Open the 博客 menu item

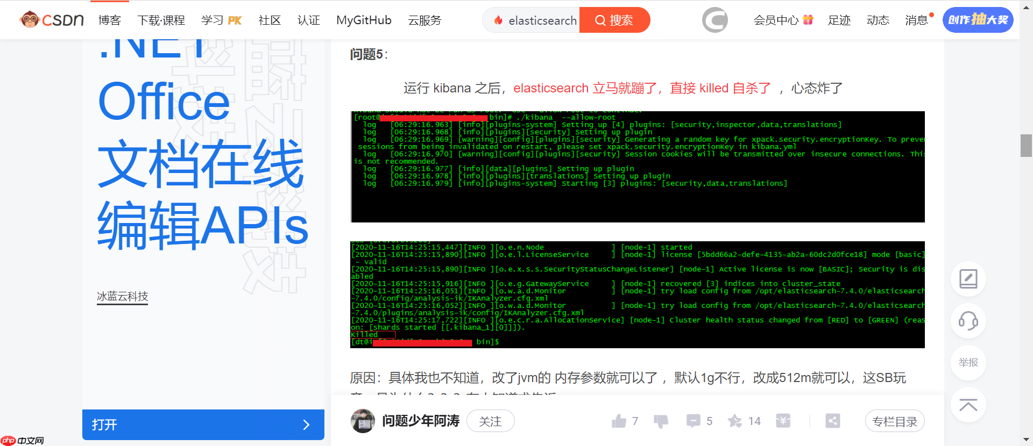[x=110, y=20]
